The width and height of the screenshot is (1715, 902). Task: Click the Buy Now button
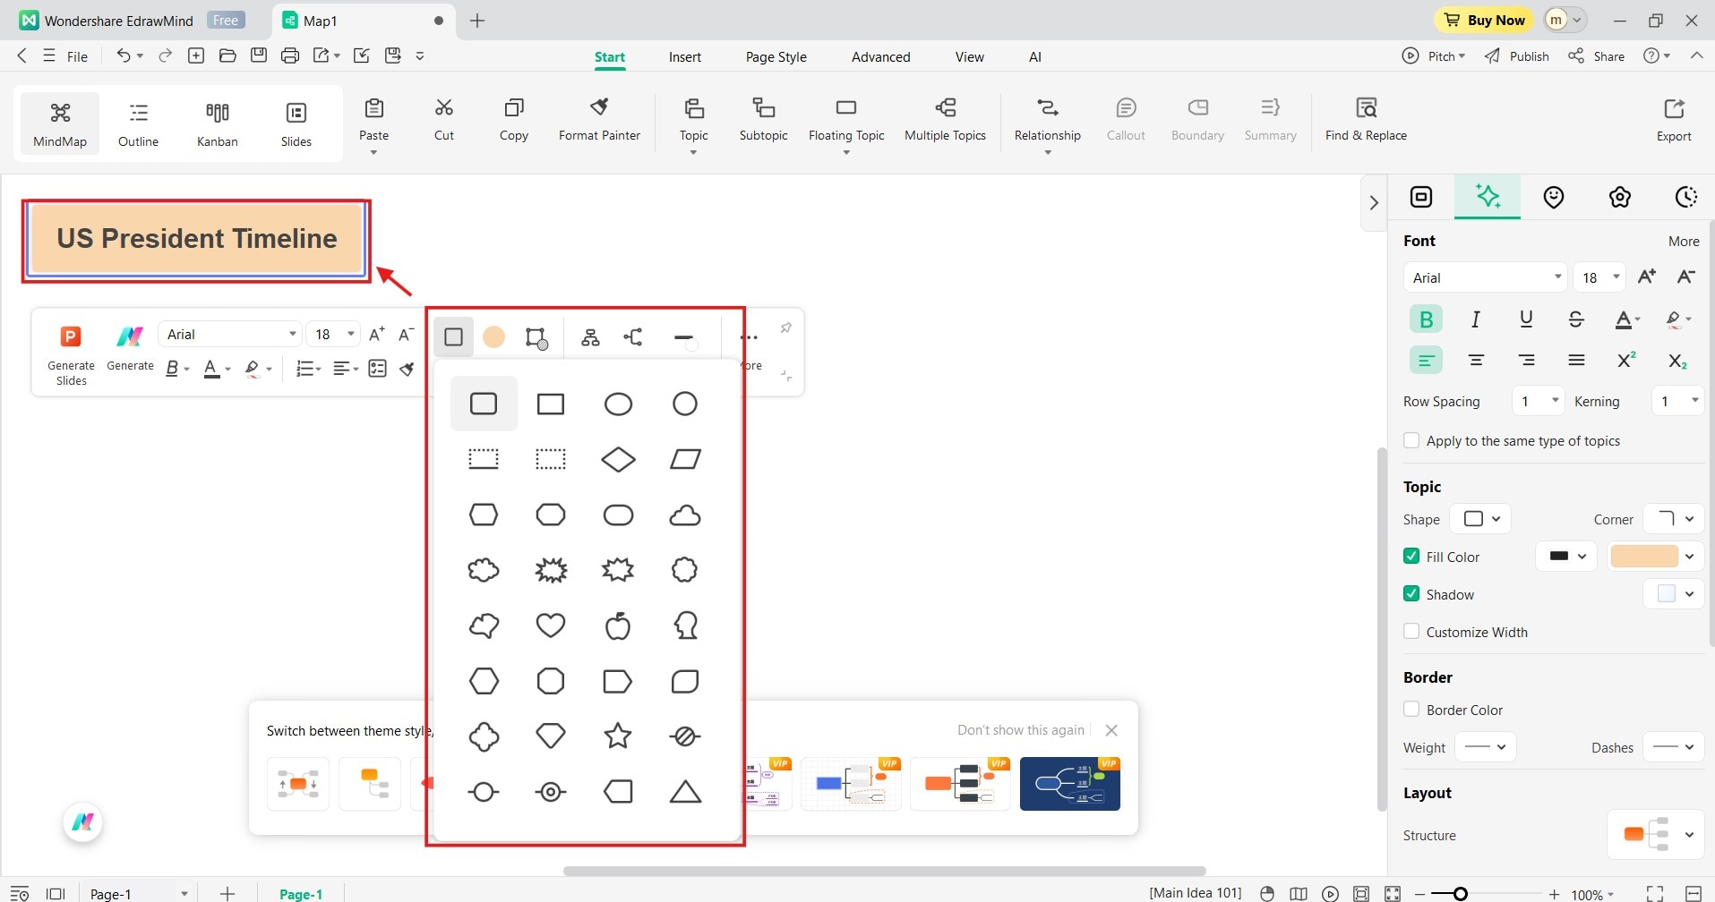(1482, 20)
